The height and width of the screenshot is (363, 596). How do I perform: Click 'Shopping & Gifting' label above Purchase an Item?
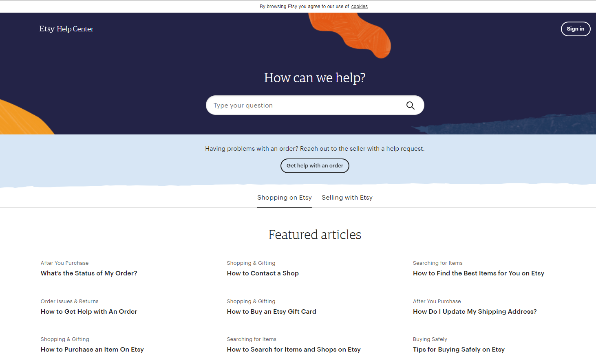click(x=65, y=339)
